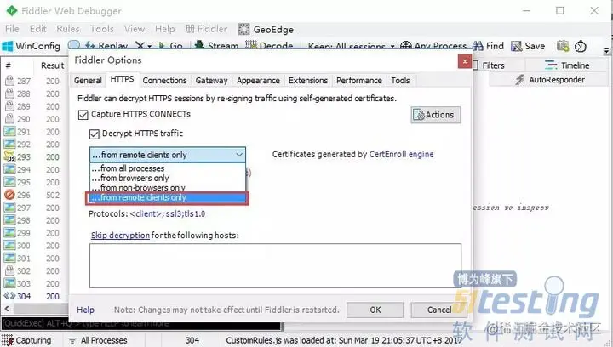Select ...from remote clients only list option
The width and height of the screenshot is (613, 347).
point(168,197)
